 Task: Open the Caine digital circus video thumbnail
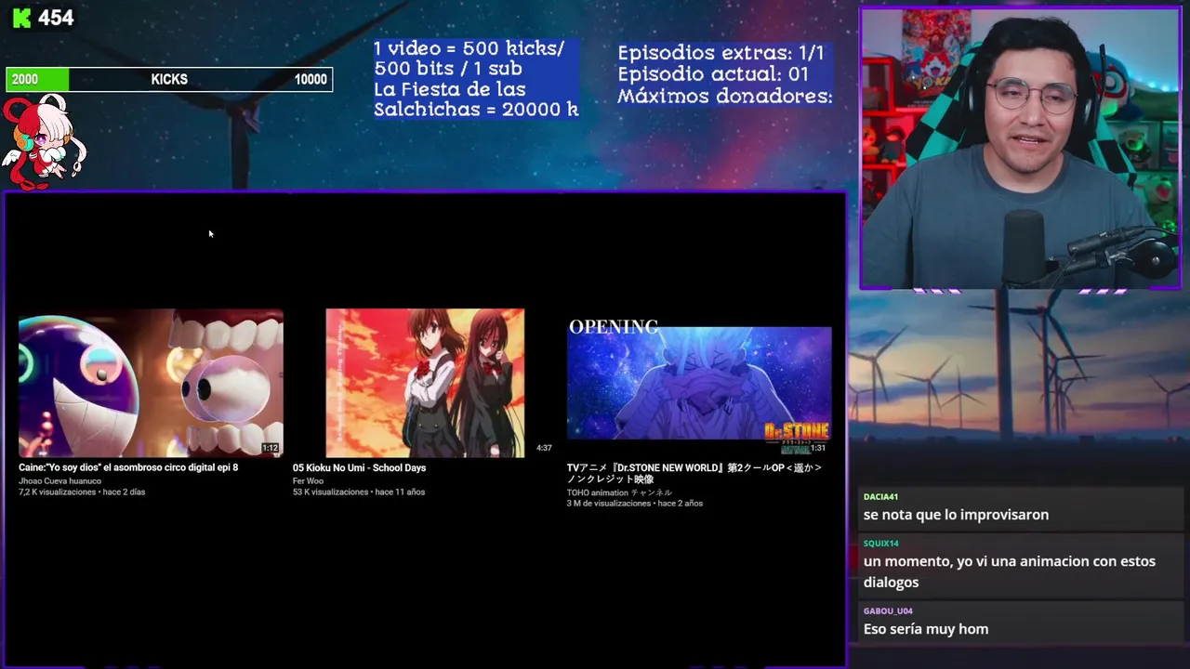[151, 383]
